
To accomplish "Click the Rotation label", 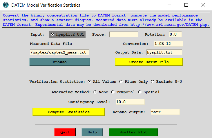I will pyautogui.click(x=155, y=34).
